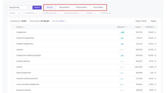Open external link arrow for earbuds row

[x=155, y=50]
